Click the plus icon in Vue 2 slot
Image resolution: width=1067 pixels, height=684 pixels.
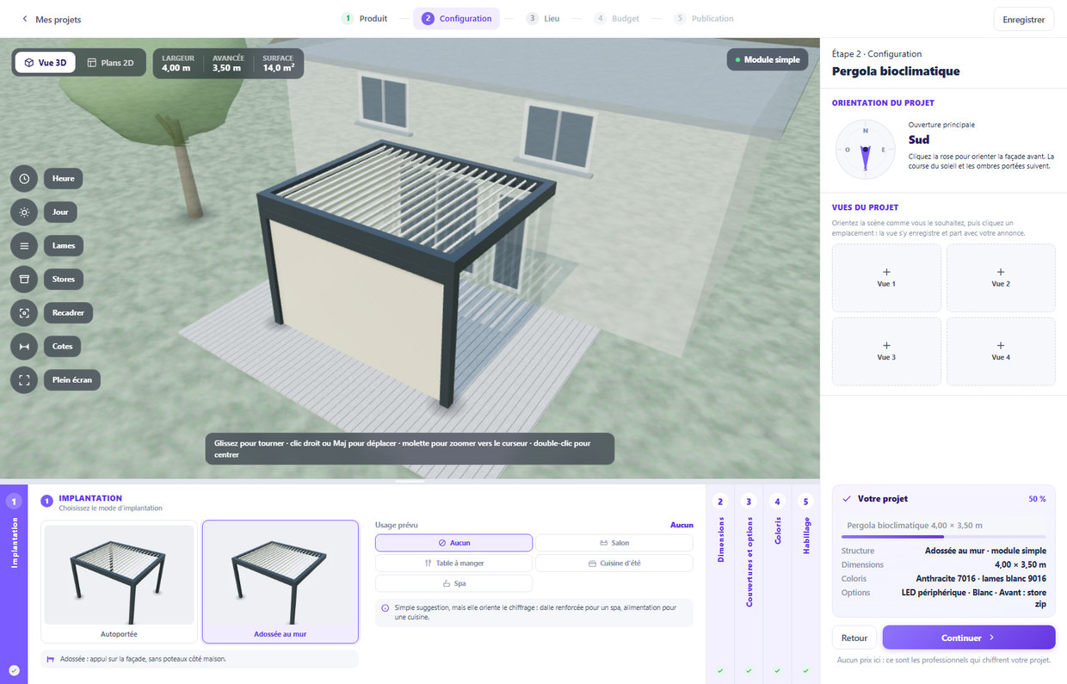(1001, 272)
